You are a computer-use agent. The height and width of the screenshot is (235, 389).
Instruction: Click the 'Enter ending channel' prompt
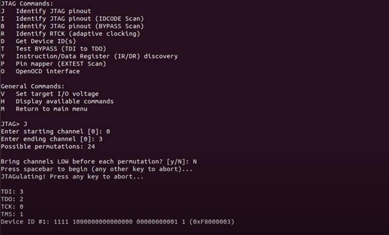51,139
